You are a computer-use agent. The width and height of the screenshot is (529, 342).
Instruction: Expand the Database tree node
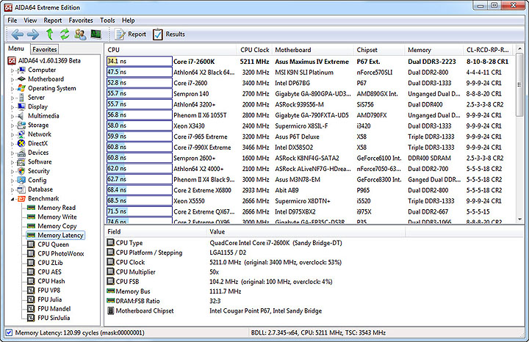(x=12, y=189)
